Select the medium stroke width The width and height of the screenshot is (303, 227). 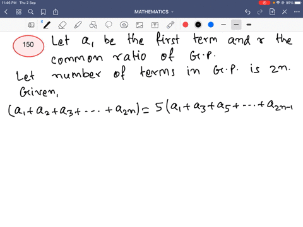click(236, 25)
